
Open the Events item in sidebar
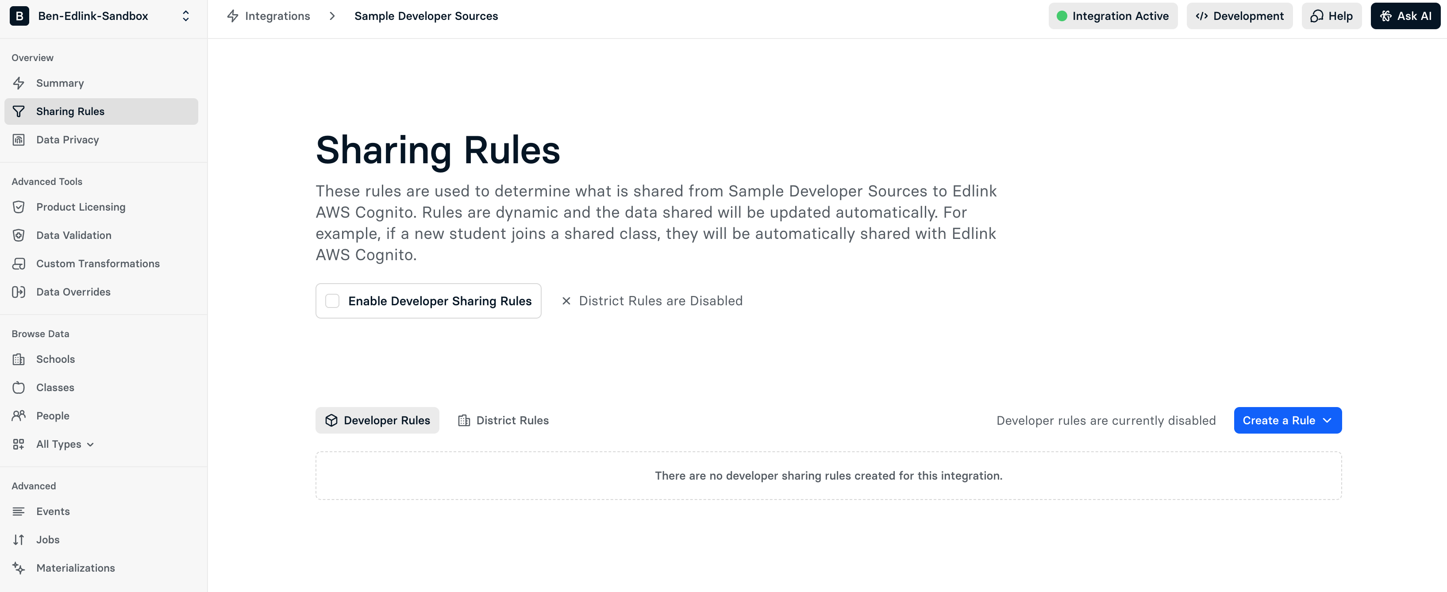click(x=53, y=511)
